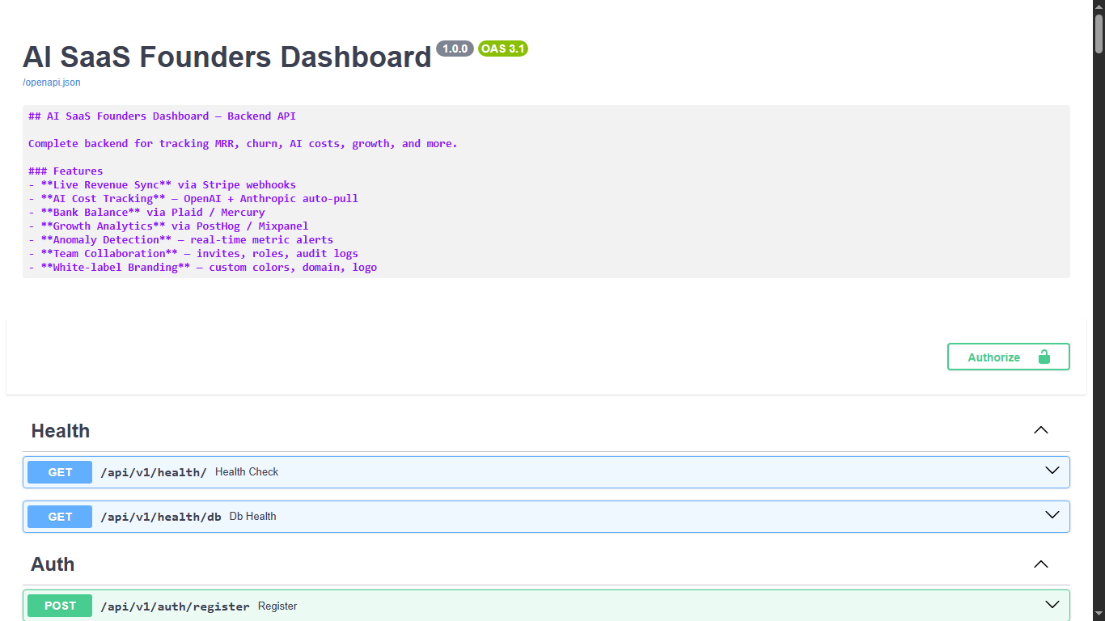Image resolution: width=1105 pixels, height=621 pixels.
Task: Click the AI Cost Tracking description line
Action: tap(193, 198)
